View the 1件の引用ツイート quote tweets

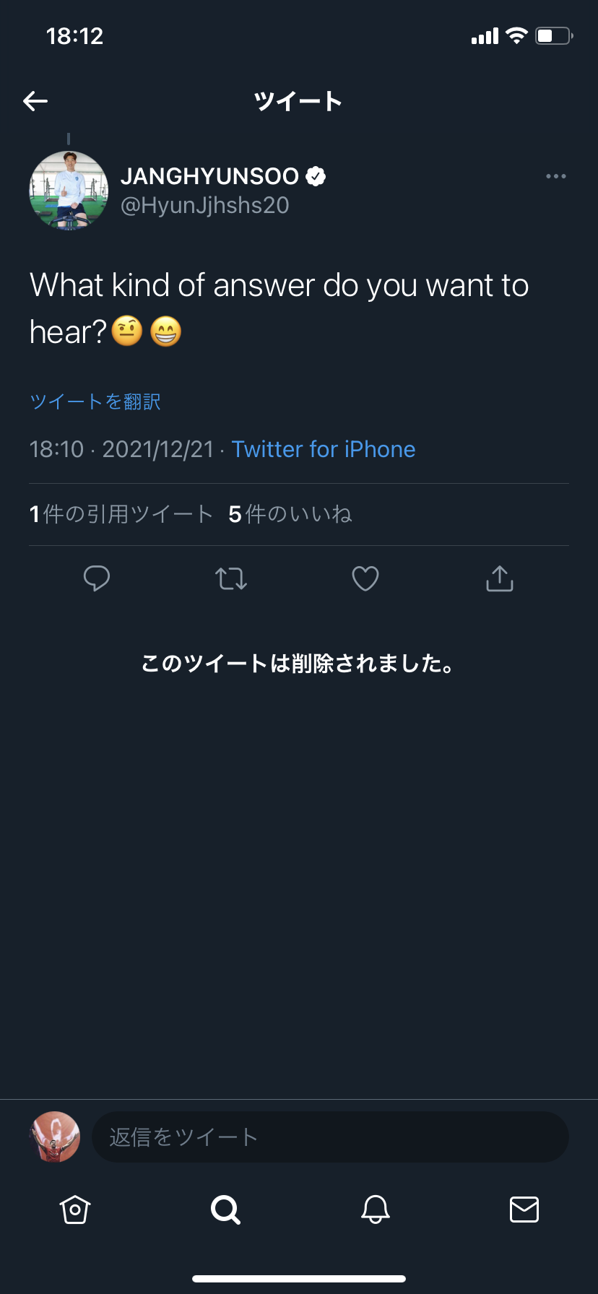121,514
